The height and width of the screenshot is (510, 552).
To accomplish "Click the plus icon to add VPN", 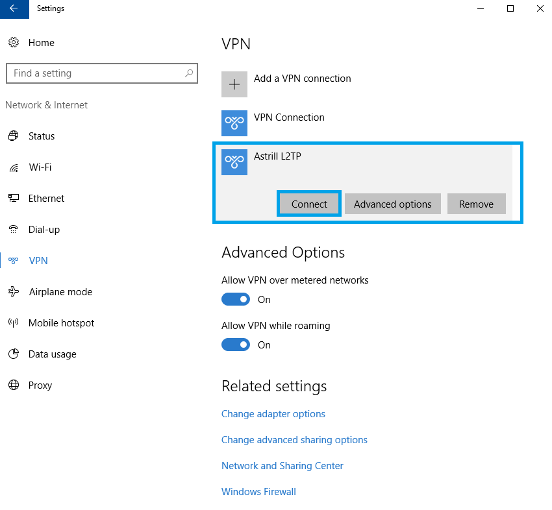I will (x=234, y=84).
